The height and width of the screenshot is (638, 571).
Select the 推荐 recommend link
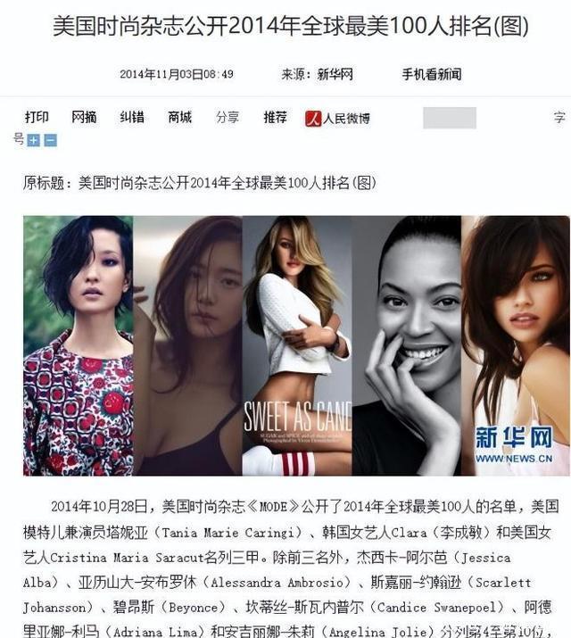276,117
